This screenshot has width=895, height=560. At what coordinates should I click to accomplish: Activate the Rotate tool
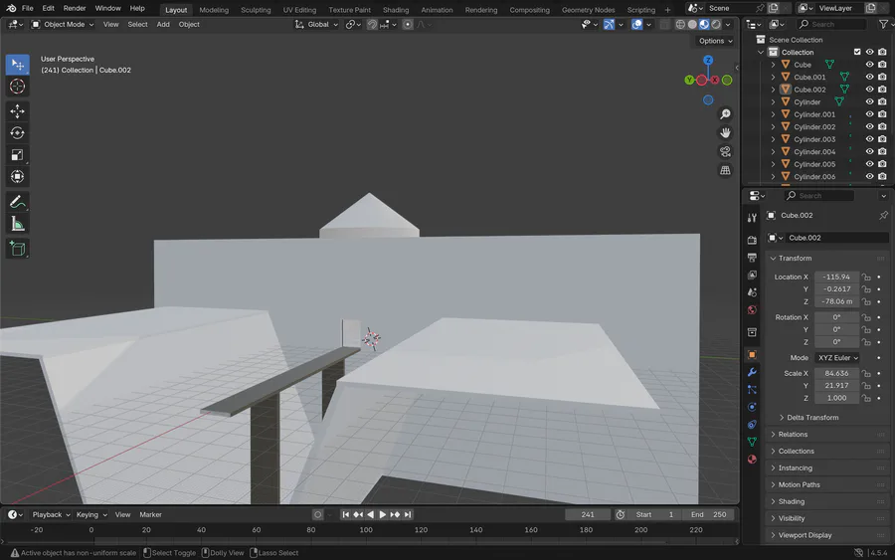coord(17,133)
